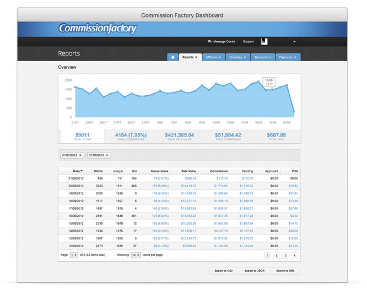
Task: Sort table by Clicks column
Action: [x=98, y=171]
